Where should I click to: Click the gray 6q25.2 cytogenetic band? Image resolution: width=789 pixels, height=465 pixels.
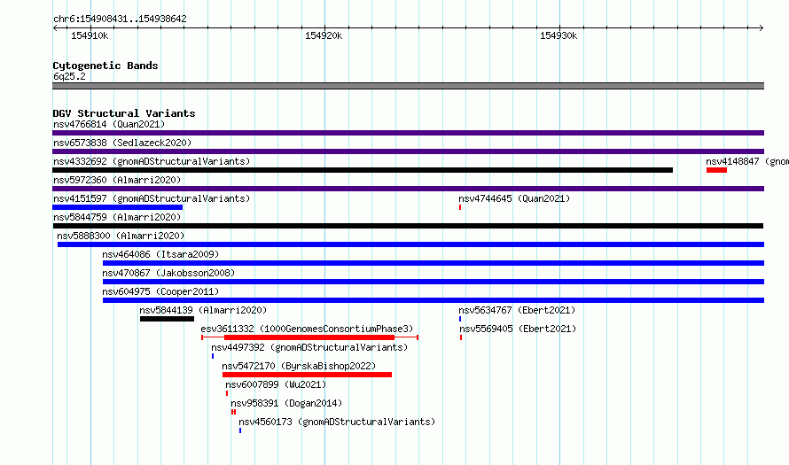pyautogui.click(x=408, y=87)
